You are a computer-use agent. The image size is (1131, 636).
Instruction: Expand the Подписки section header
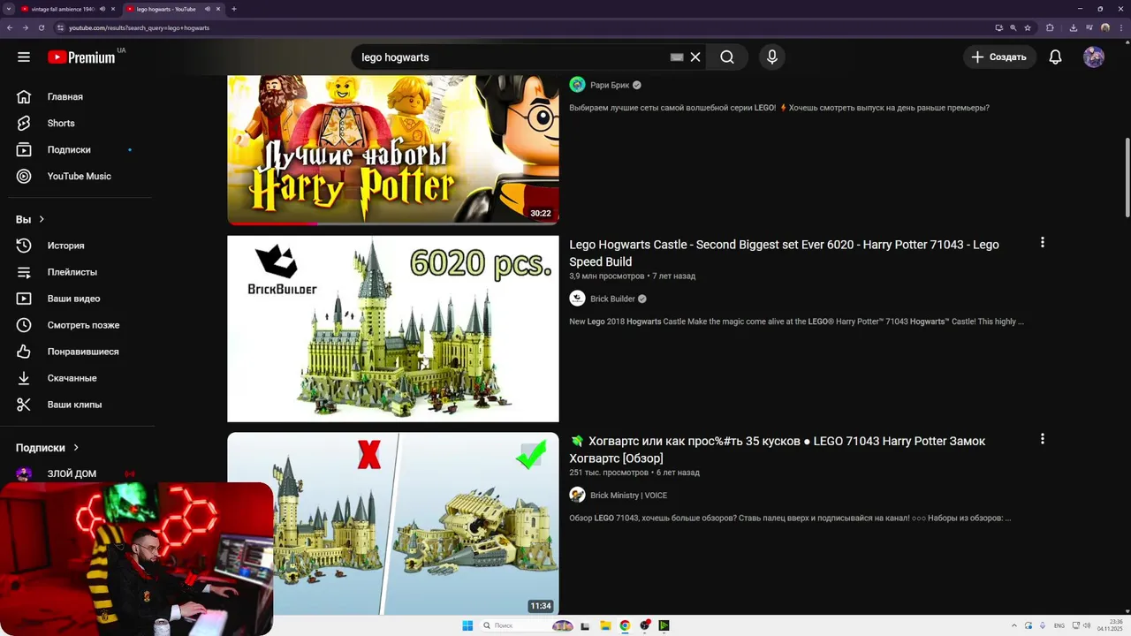tap(48, 448)
